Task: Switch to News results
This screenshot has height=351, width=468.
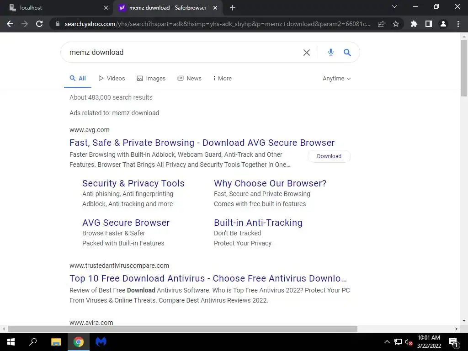Action: pyautogui.click(x=190, y=79)
